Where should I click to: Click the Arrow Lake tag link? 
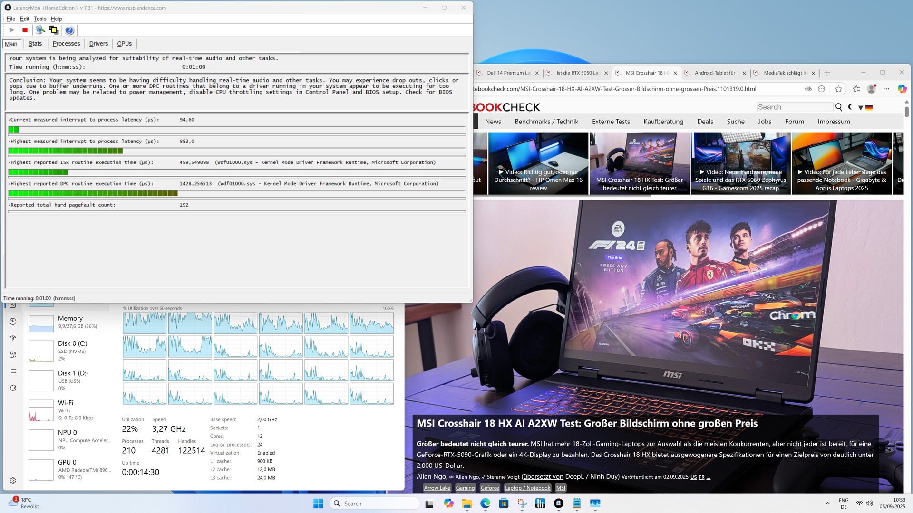coord(437,488)
